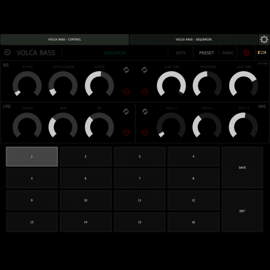Click the LFO section label
270x270 pixels.
(x=7, y=106)
